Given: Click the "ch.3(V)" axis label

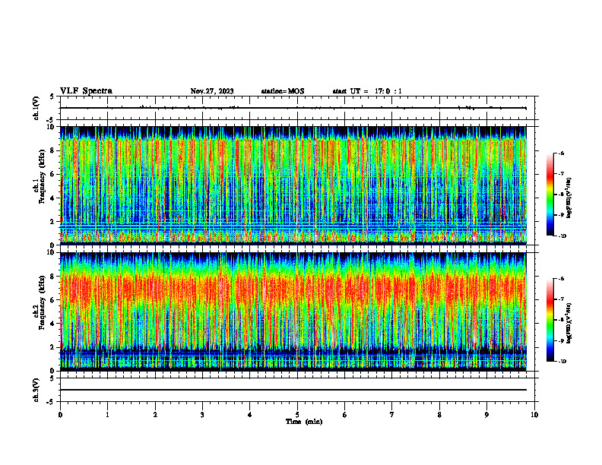Looking at the screenshot, I should pos(36,391).
